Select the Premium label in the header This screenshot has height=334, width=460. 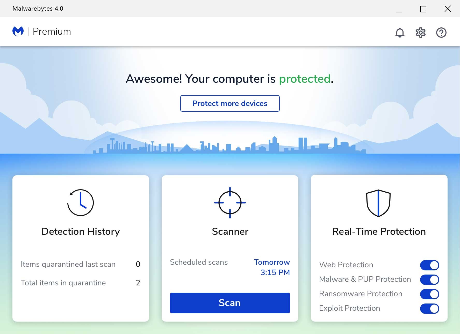click(x=52, y=31)
